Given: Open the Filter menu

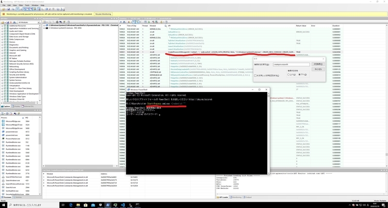Looking at the screenshot, I should (x=21, y=5).
